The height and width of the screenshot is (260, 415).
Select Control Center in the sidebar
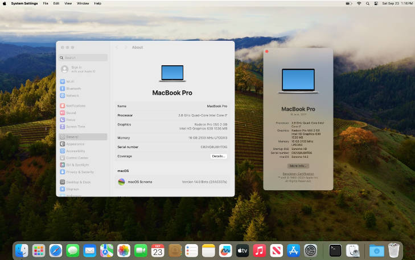coord(83,158)
